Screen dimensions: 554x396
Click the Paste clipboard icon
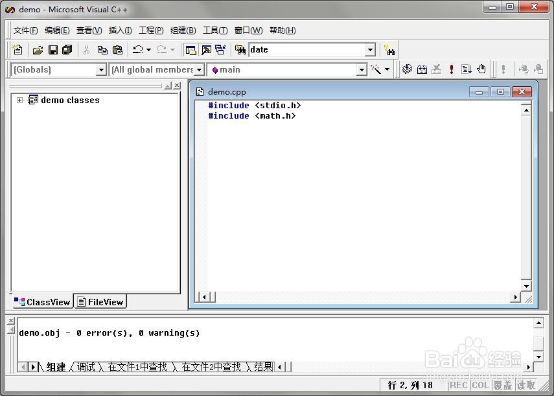[x=118, y=50]
